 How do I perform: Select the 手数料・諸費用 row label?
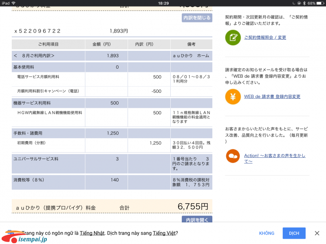point(28,133)
